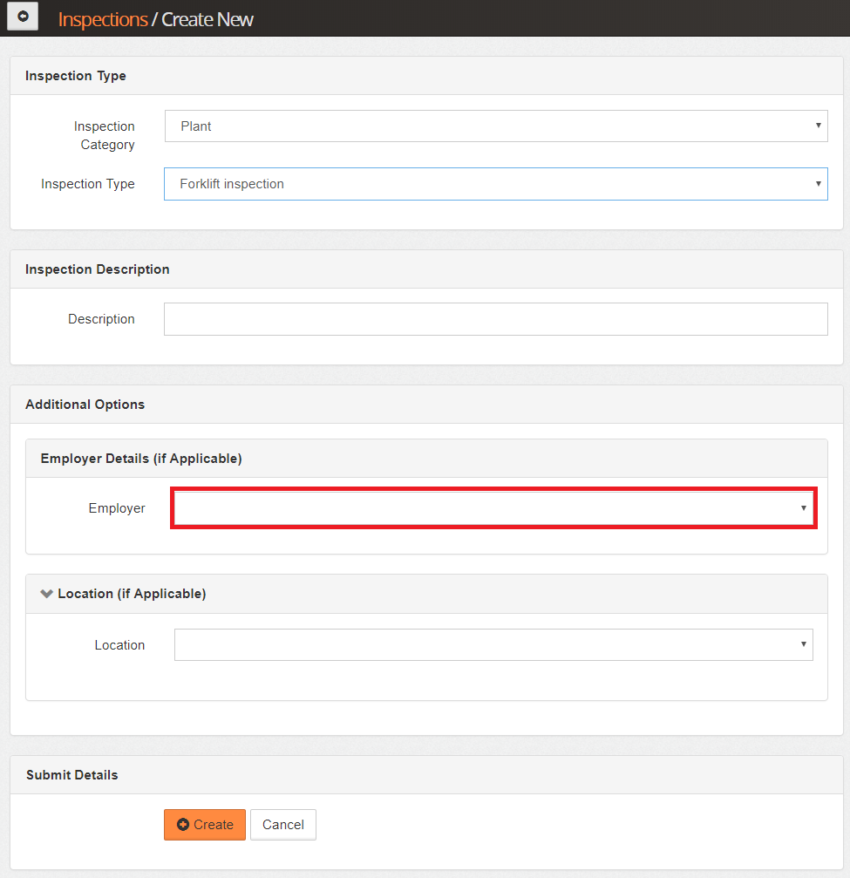Click the Inspection Description panel heading
Image resolution: width=850 pixels, height=878 pixels.
(98, 269)
